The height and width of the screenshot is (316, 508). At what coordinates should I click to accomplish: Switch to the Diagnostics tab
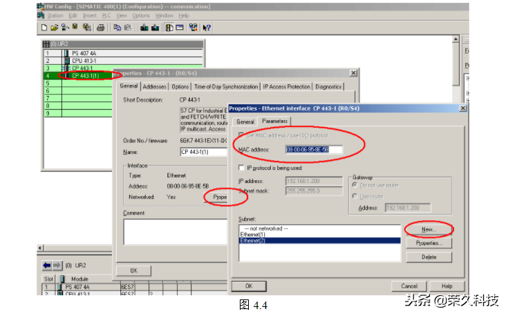328,87
